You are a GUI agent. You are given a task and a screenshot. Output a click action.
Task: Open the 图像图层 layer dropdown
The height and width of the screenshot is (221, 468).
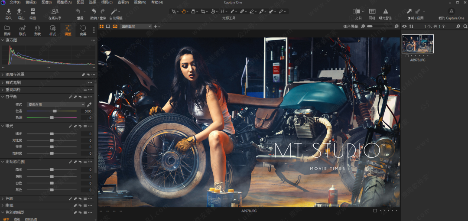click(136, 26)
